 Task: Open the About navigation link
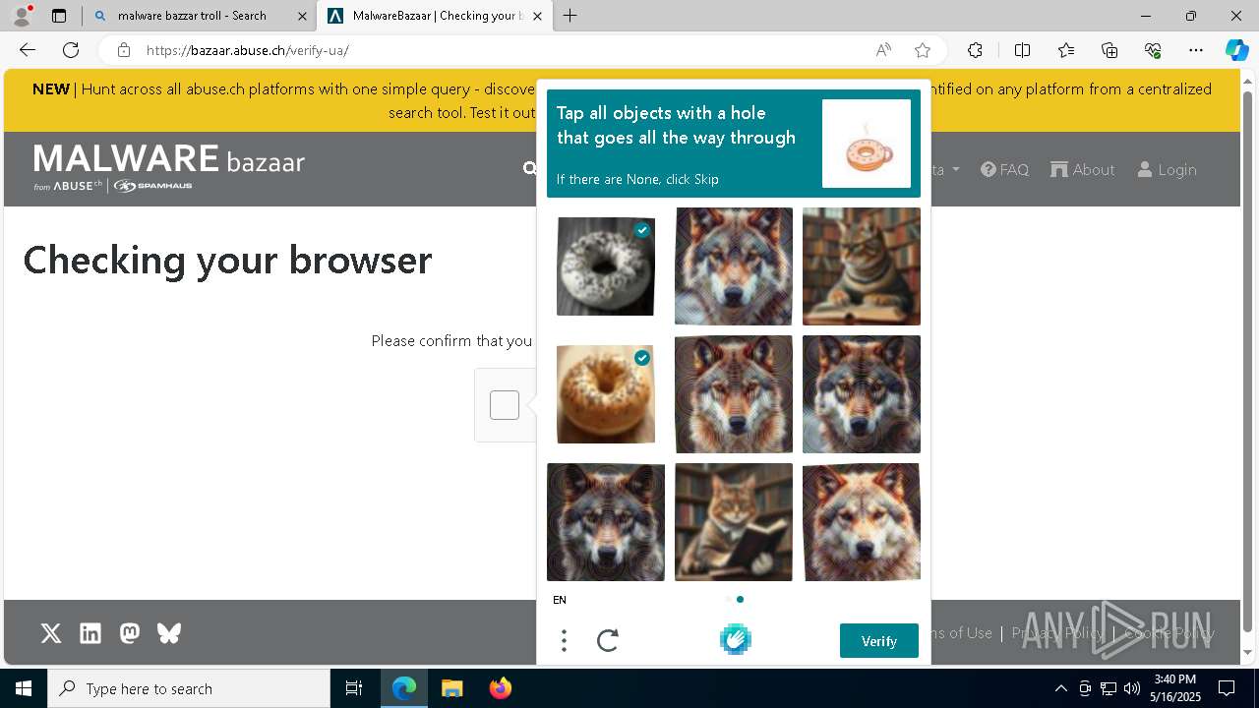point(1082,170)
